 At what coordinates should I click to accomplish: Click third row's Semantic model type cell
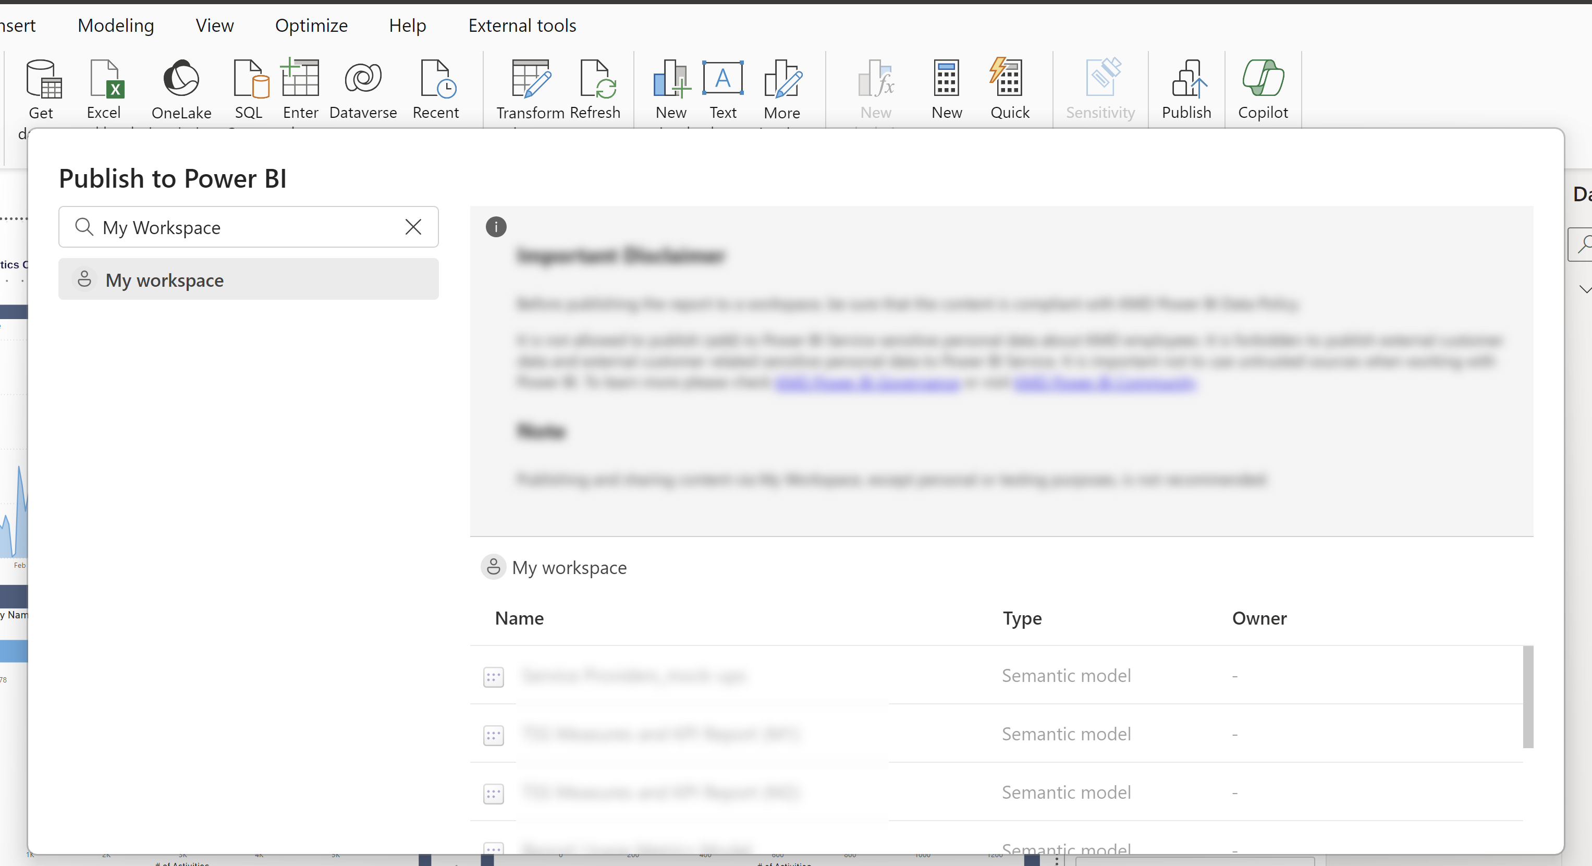click(x=1066, y=792)
